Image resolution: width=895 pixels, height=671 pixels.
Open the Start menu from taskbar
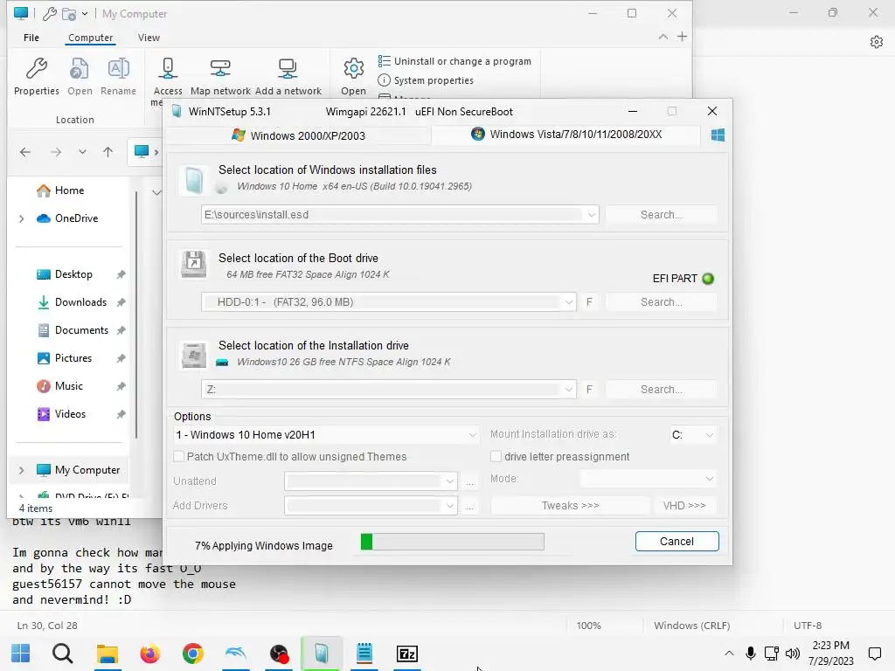(21, 654)
